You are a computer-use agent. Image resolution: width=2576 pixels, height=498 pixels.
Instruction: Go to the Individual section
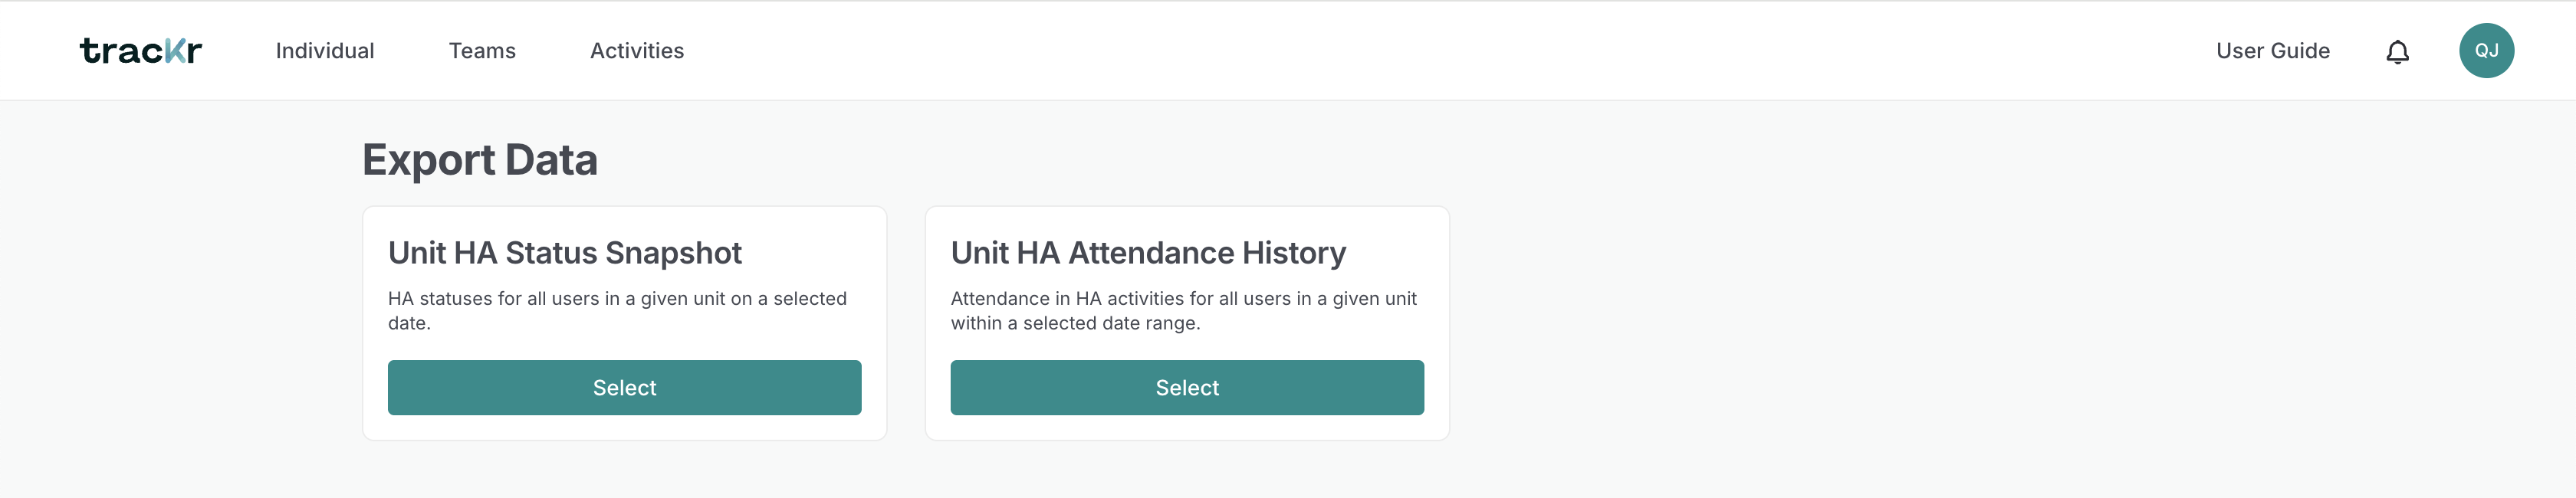click(325, 51)
